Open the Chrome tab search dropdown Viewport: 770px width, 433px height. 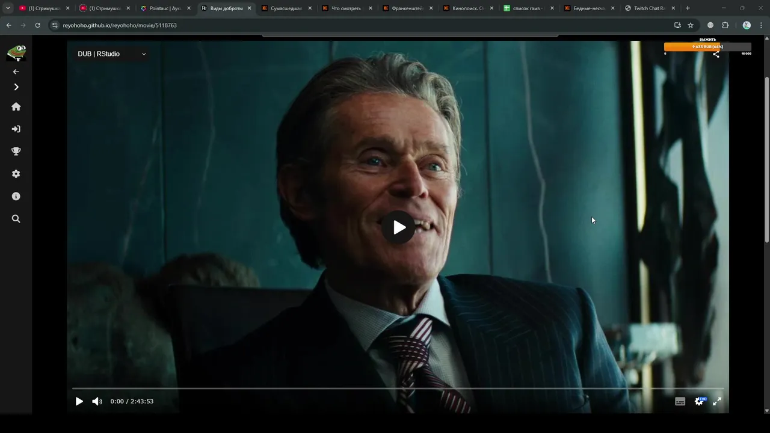point(8,8)
